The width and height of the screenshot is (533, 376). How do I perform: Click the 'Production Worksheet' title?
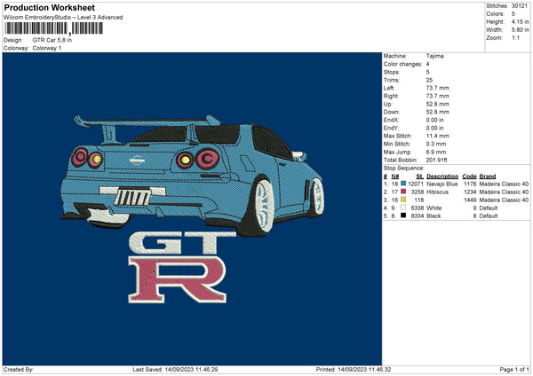pos(49,7)
